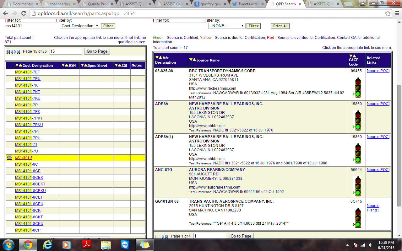The height and width of the screenshot is (251, 402).
Task: Go to next page of the designation list
Action: click(15, 51)
